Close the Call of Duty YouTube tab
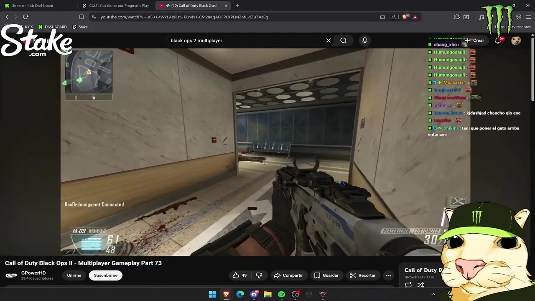 pos(226,5)
